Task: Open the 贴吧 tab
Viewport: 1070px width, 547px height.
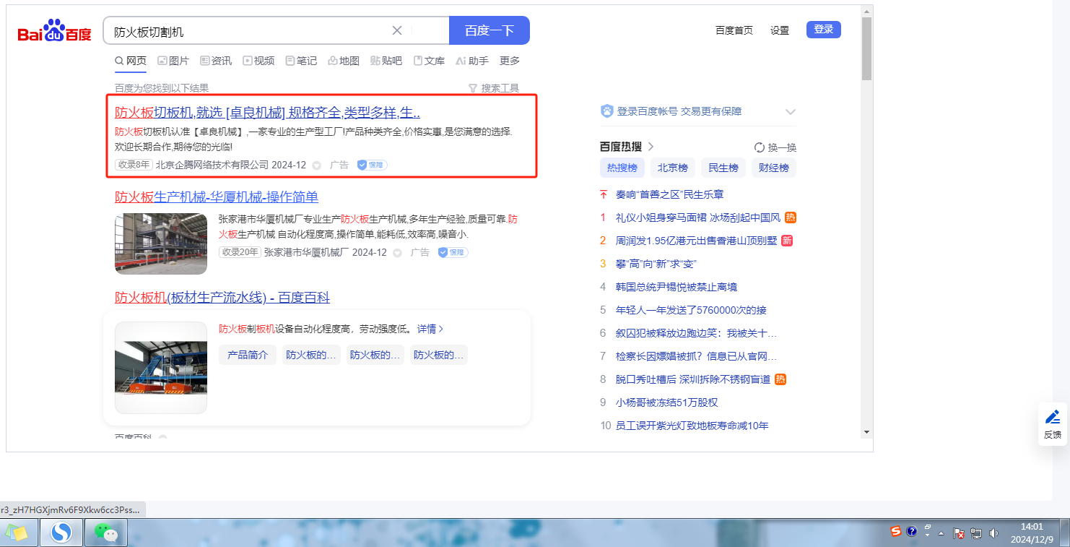Action: coord(386,61)
